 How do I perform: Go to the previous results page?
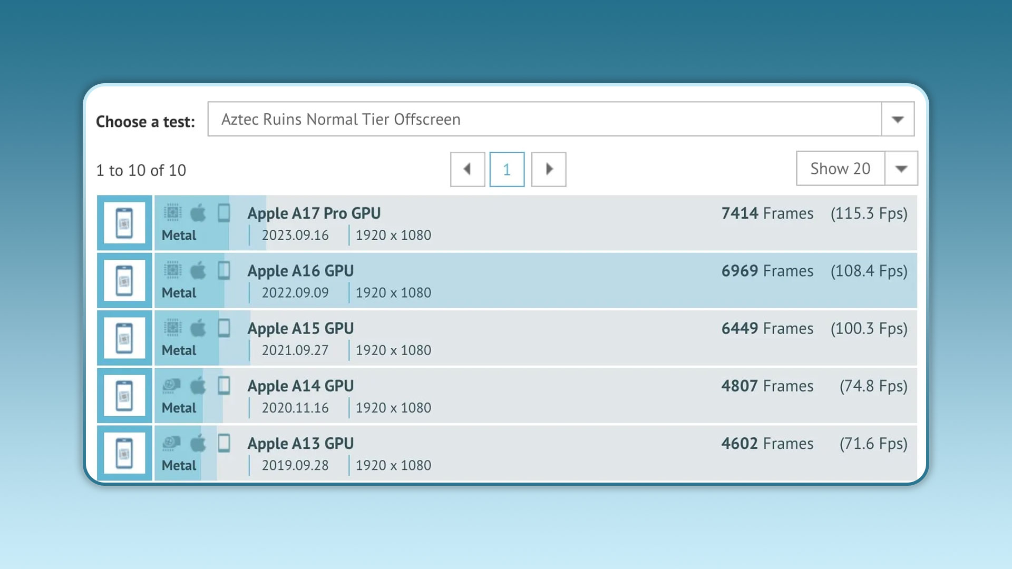click(468, 169)
